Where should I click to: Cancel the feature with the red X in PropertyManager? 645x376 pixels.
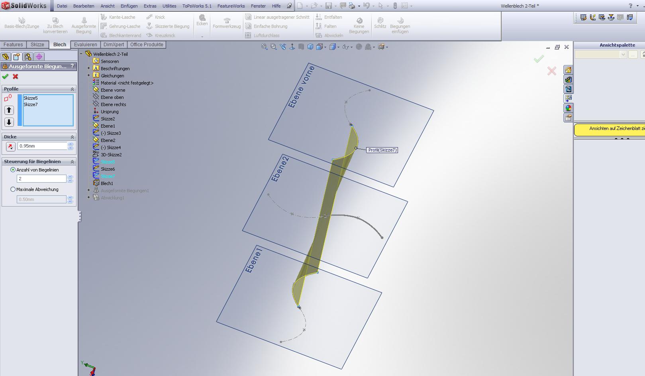click(x=16, y=77)
